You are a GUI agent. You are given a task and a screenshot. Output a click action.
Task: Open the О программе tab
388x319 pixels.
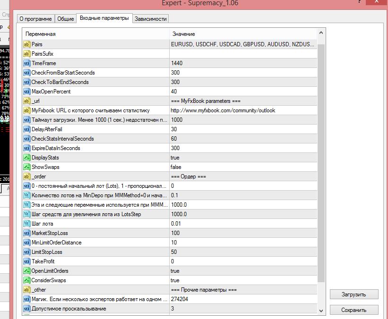pos(35,19)
